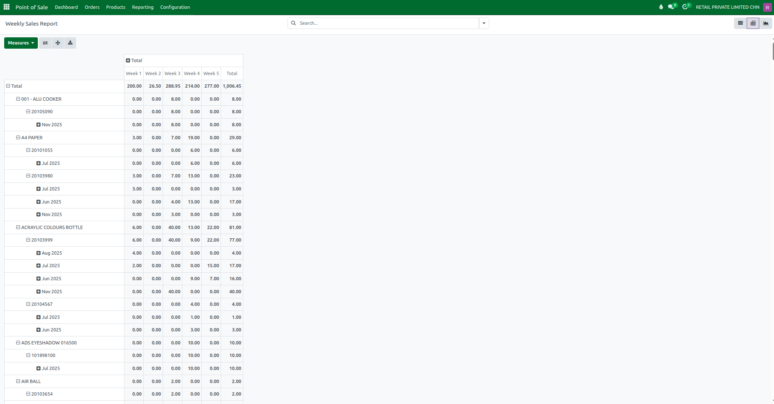
Task: Open the Reporting menu
Action: 142,7
